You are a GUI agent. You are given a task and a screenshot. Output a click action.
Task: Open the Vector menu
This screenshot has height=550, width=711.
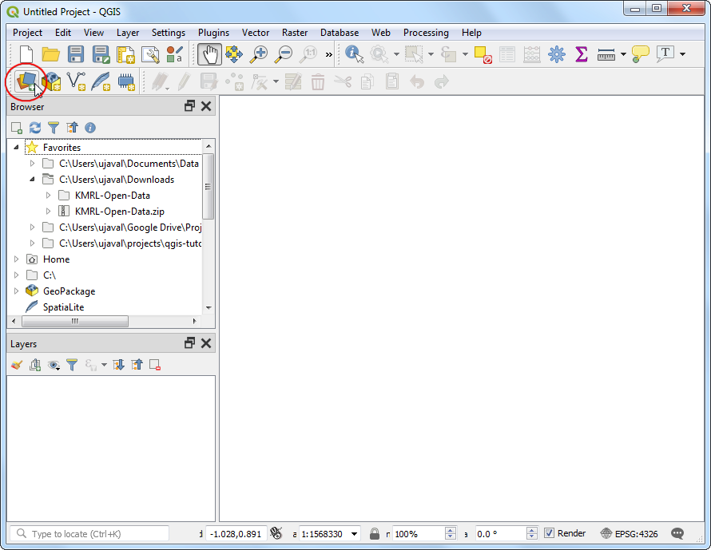(x=256, y=33)
